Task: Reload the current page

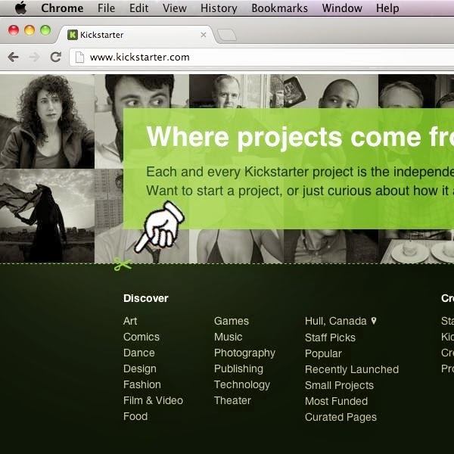Action: coord(55,57)
